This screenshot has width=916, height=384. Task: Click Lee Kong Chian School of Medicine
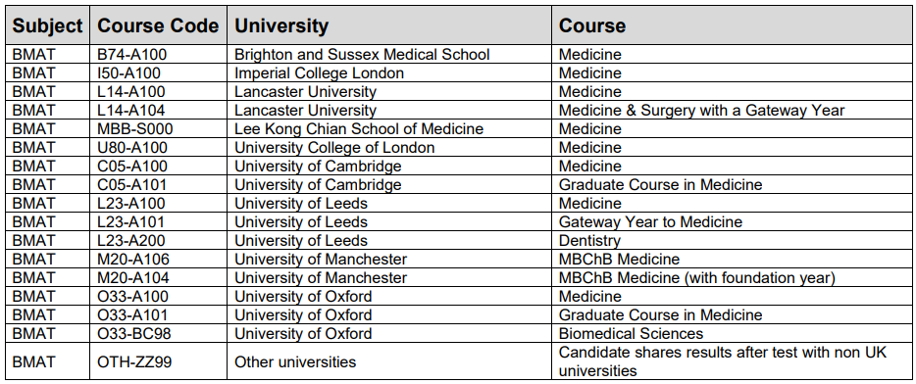[359, 128]
